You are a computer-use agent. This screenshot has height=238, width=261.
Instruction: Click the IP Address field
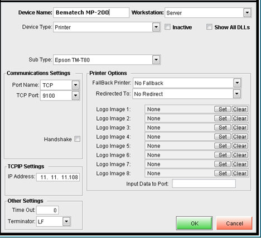tap(58, 177)
